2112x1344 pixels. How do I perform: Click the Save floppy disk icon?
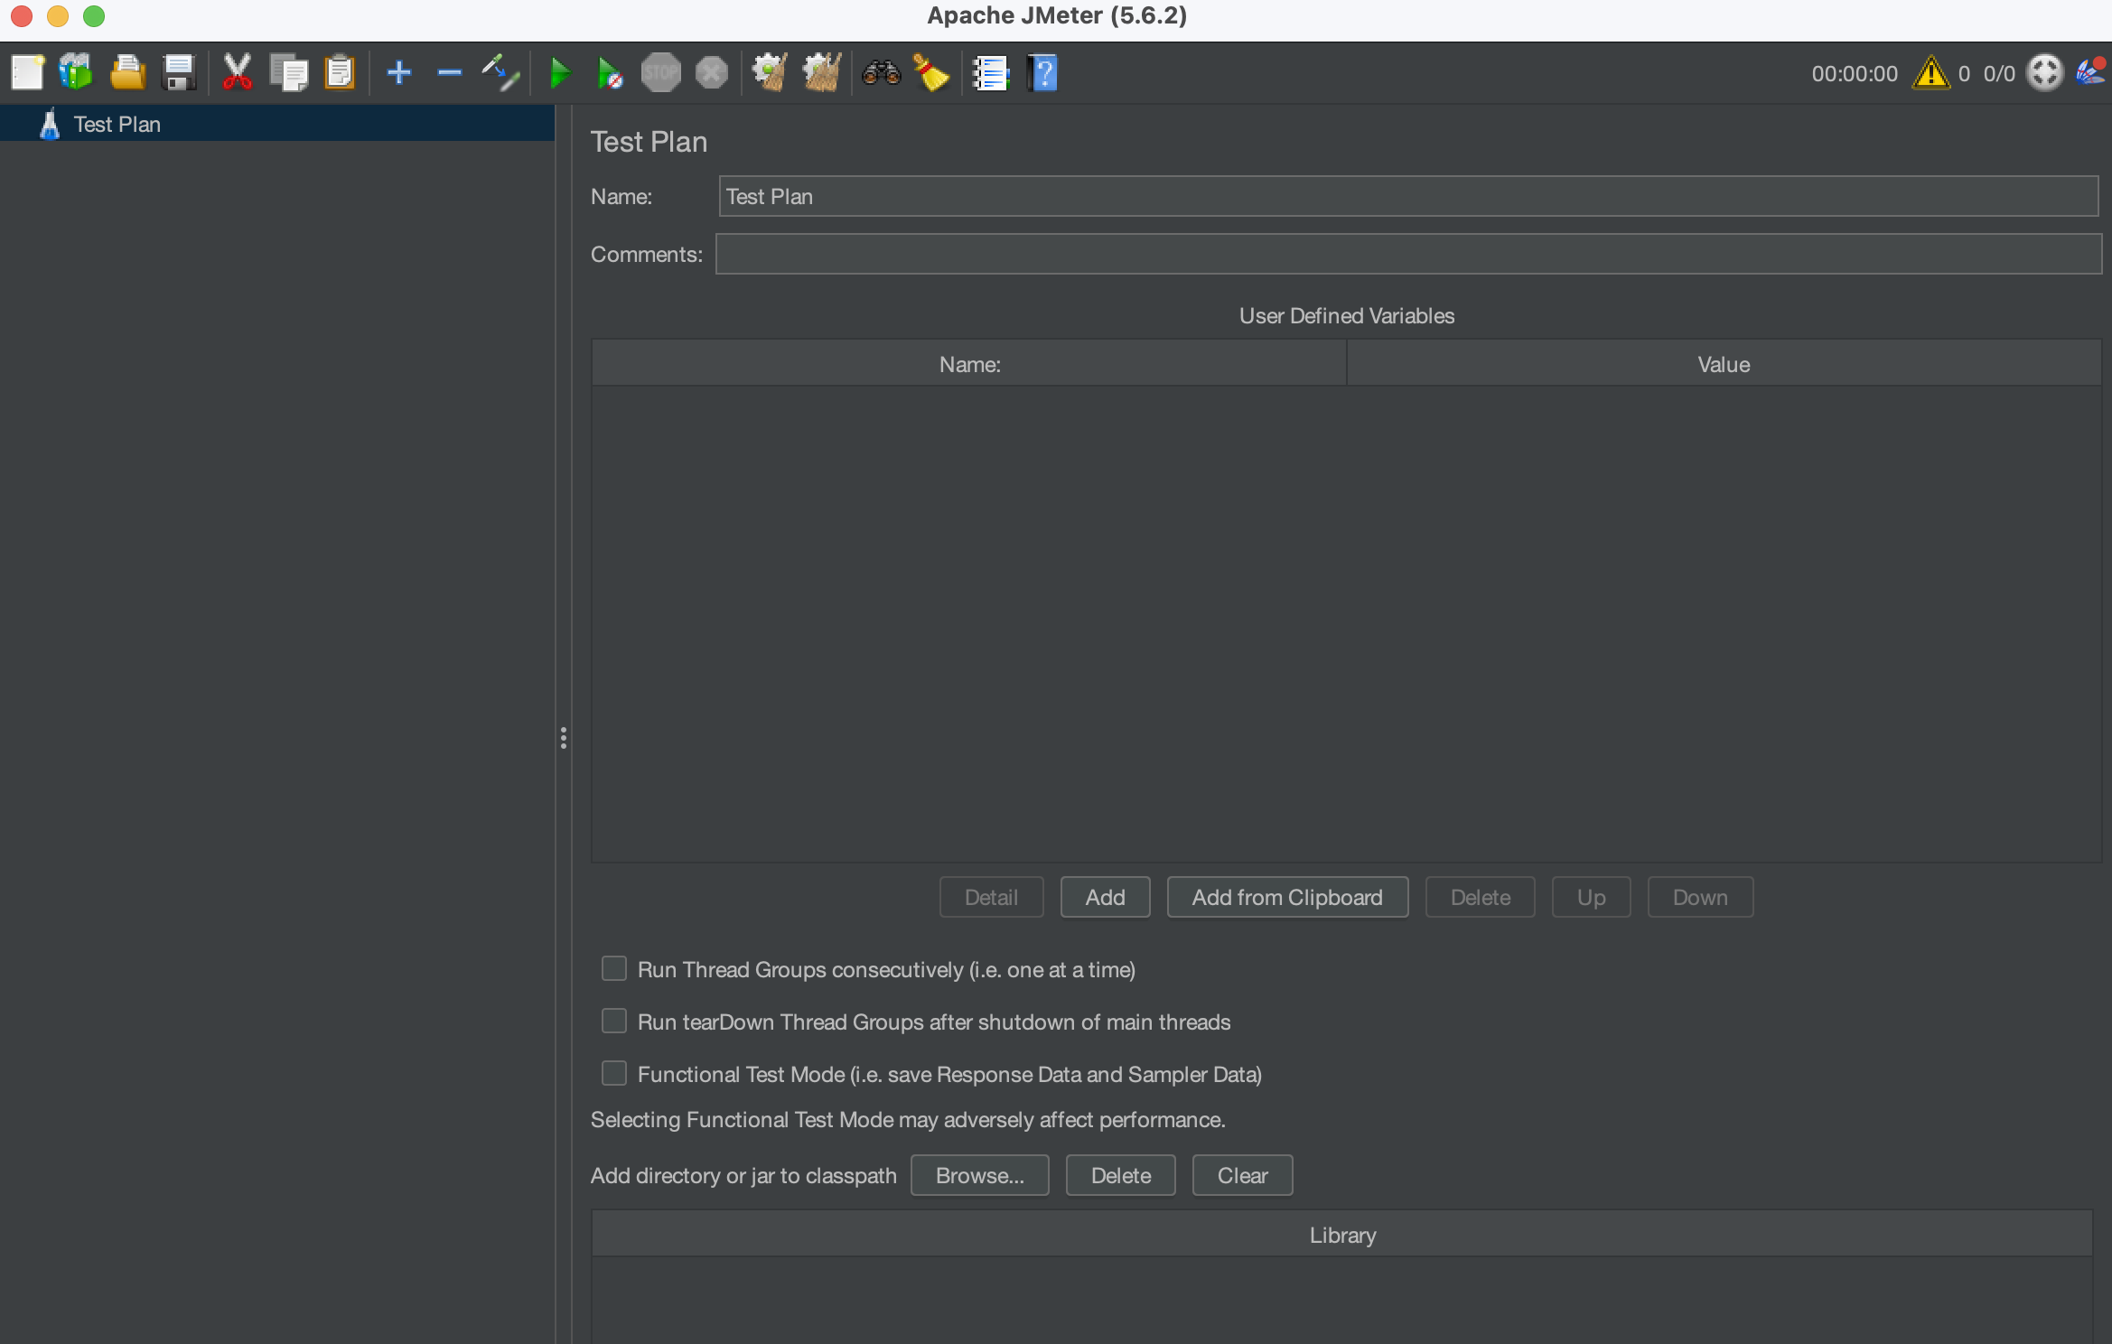(179, 73)
